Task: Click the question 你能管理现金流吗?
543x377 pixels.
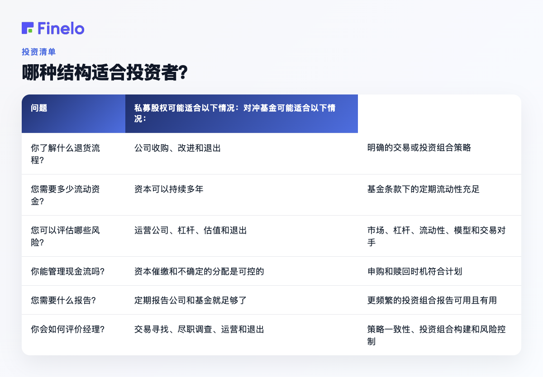Action: pyautogui.click(x=68, y=271)
